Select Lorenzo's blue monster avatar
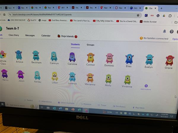This screenshot has height=133, width=178. click(x=72, y=77)
